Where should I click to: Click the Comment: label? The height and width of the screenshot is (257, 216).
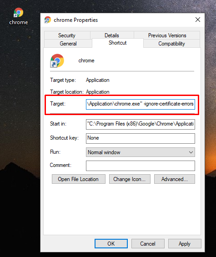pos(60,165)
